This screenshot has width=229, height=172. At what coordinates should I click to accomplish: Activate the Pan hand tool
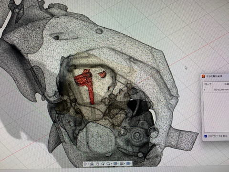tap(97, 164)
